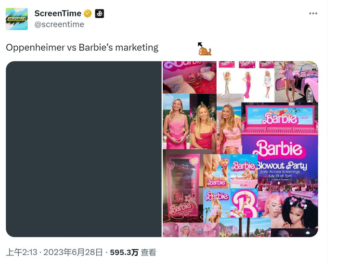This screenshot has height=265, width=337.
Task: Click the tweet text Oppenheimer vs Barbie's marketing
Action: tap(82, 48)
